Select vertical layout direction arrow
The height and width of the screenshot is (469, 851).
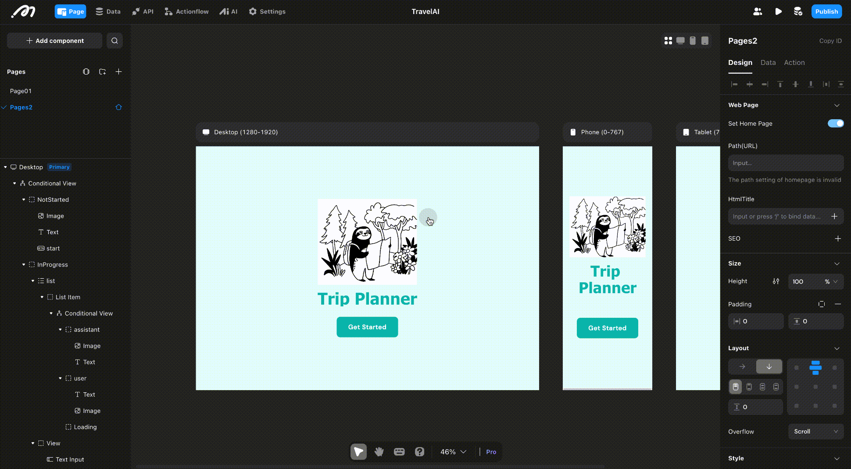coord(769,366)
